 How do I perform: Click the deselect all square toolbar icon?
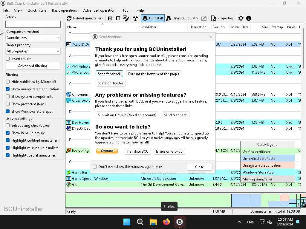tap(118, 18)
